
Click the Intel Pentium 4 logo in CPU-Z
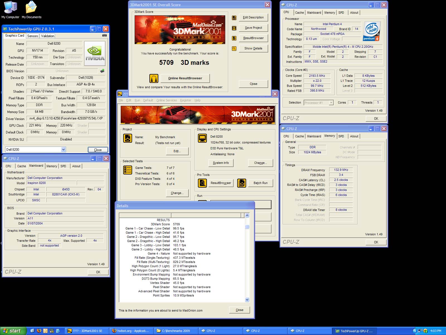[x=372, y=31]
